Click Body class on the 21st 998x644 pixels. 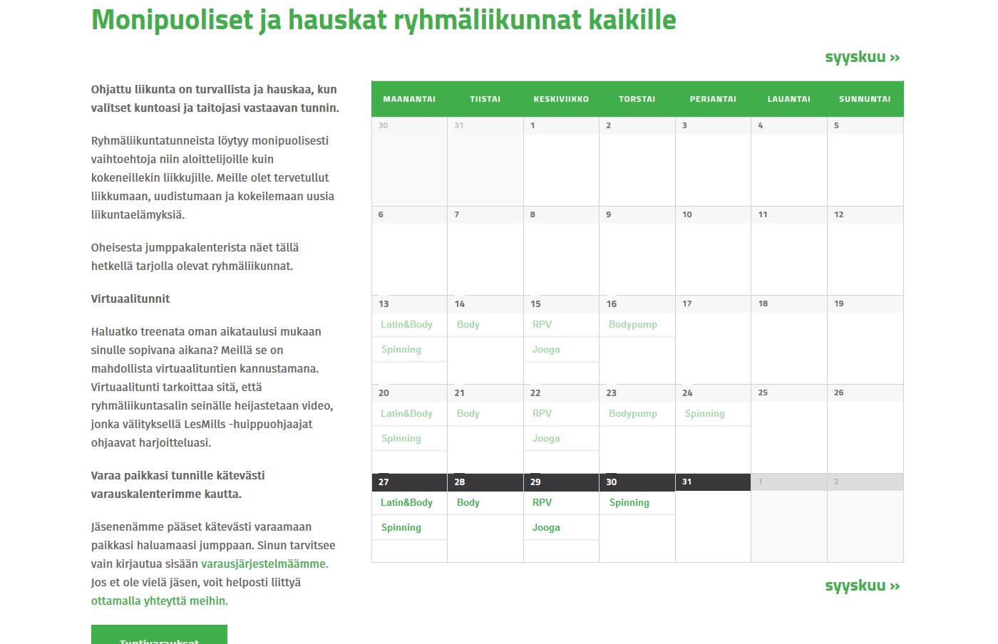468,413
